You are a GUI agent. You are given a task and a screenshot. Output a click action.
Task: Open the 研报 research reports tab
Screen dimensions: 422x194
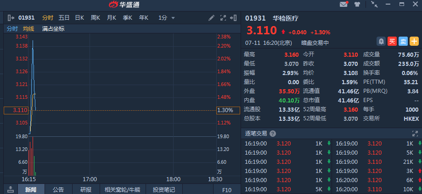[x=86, y=190]
